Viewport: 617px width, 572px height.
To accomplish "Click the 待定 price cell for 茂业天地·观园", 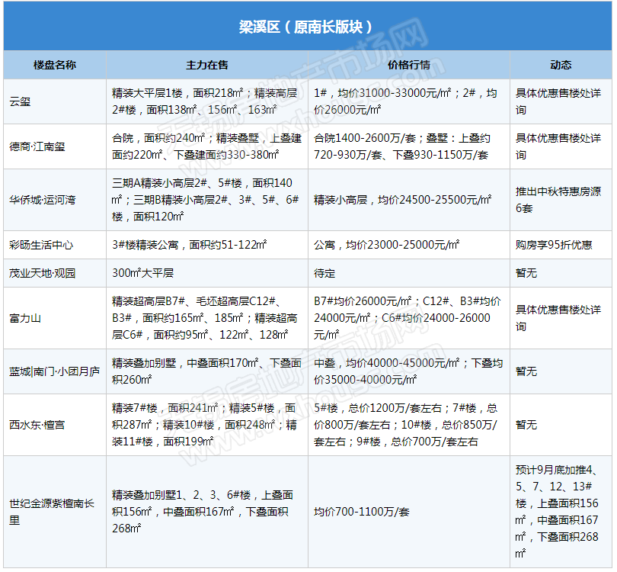I will click(324, 273).
